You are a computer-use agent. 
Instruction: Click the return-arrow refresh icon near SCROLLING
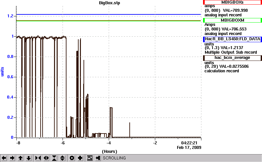98,158
